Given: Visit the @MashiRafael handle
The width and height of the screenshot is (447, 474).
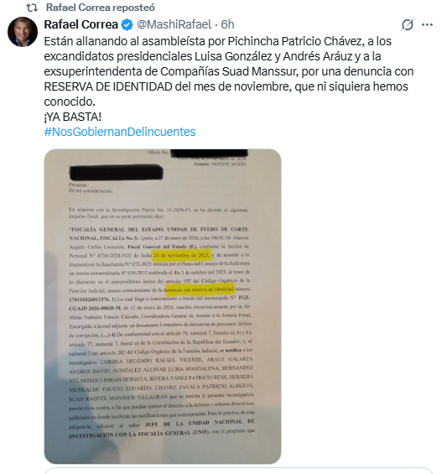Looking at the screenshot, I should (174, 24).
